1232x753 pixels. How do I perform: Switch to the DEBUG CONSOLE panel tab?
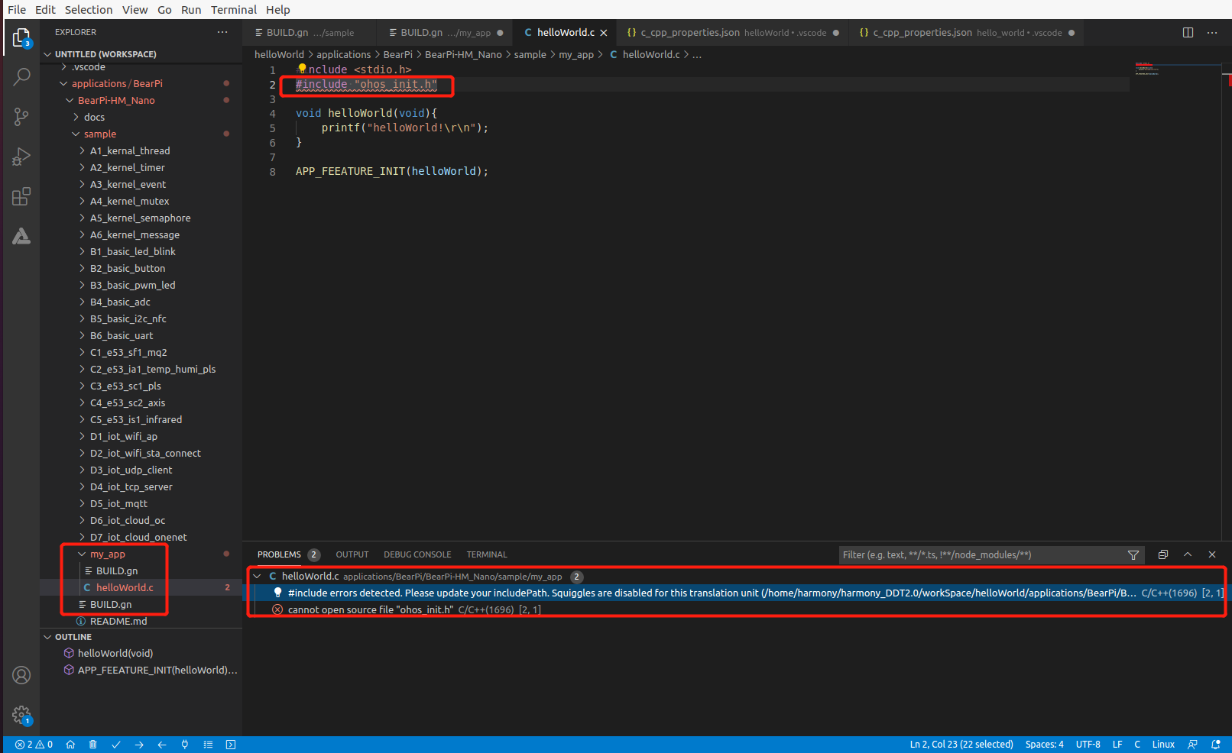tap(417, 555)
